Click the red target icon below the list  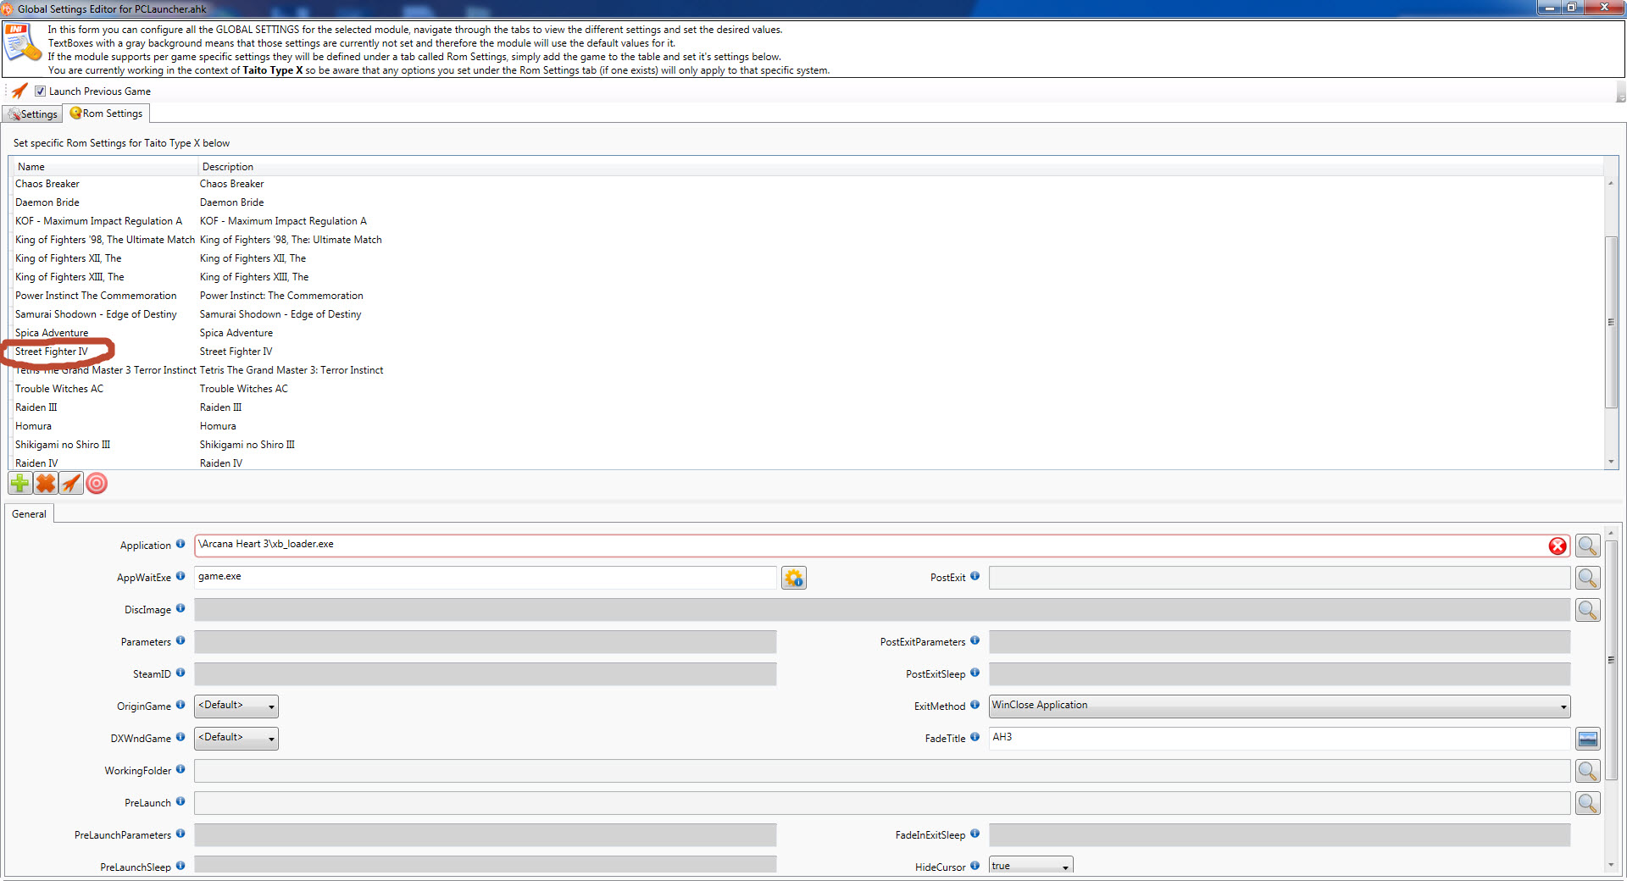pos(97,484)
